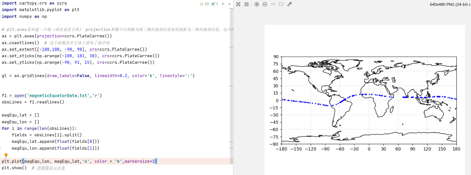Zoom out of the map image
This screenshot has width=471, height=175.
click(x=265, y=4)
